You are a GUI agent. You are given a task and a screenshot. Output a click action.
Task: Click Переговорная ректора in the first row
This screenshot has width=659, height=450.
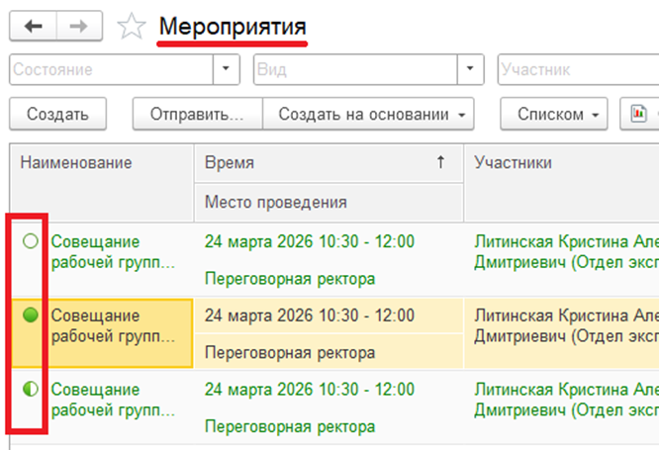point(290,279)
